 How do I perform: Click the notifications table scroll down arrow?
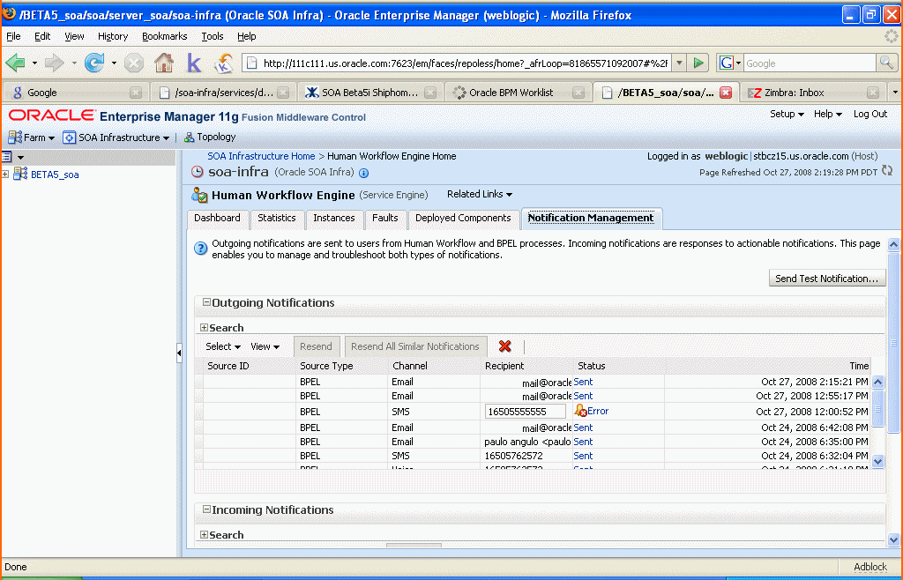coord(877,461)
